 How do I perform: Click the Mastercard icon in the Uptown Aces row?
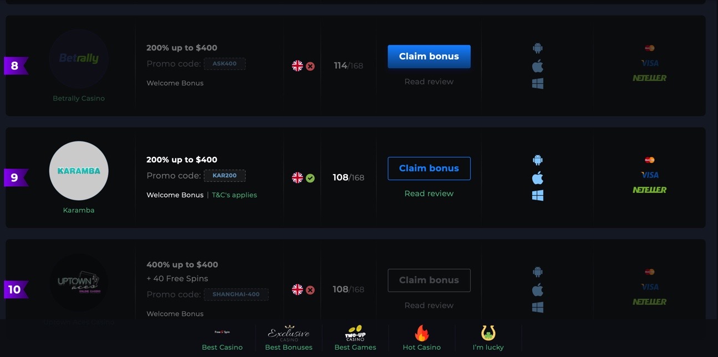[650, 272]
